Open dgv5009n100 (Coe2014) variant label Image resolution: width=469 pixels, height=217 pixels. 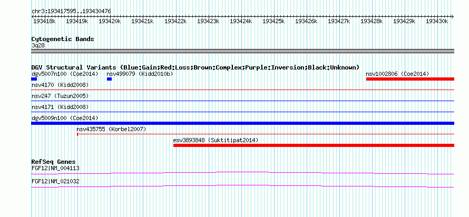pos(65,118)
